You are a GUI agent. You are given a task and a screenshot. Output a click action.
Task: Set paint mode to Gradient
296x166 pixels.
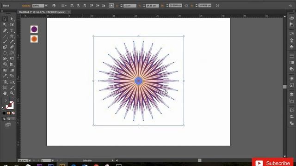click(8, 113)
